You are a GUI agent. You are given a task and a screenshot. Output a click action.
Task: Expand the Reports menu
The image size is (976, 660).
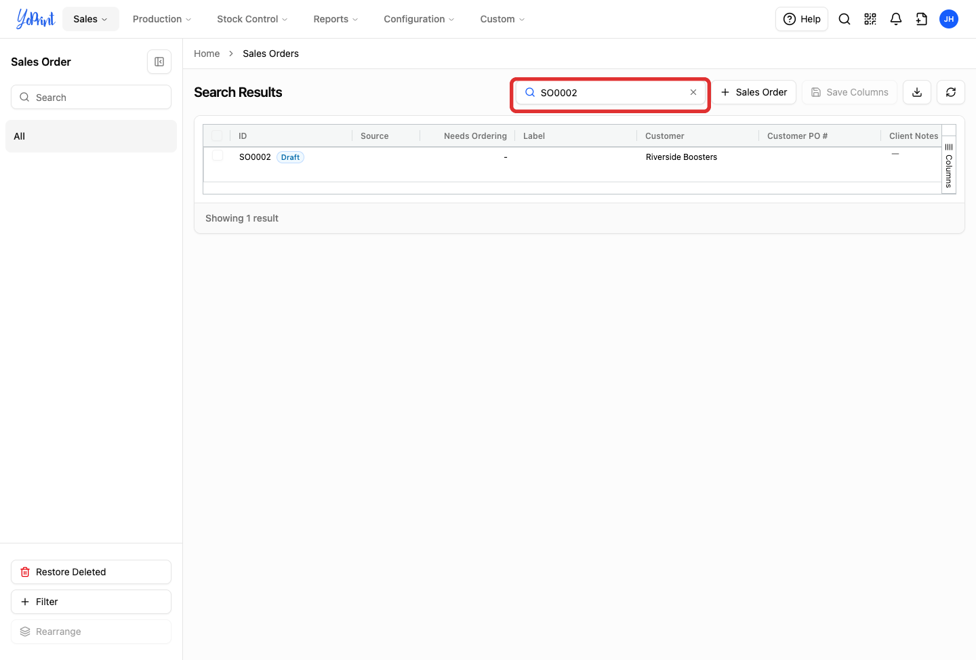click(x=335, y=19)
